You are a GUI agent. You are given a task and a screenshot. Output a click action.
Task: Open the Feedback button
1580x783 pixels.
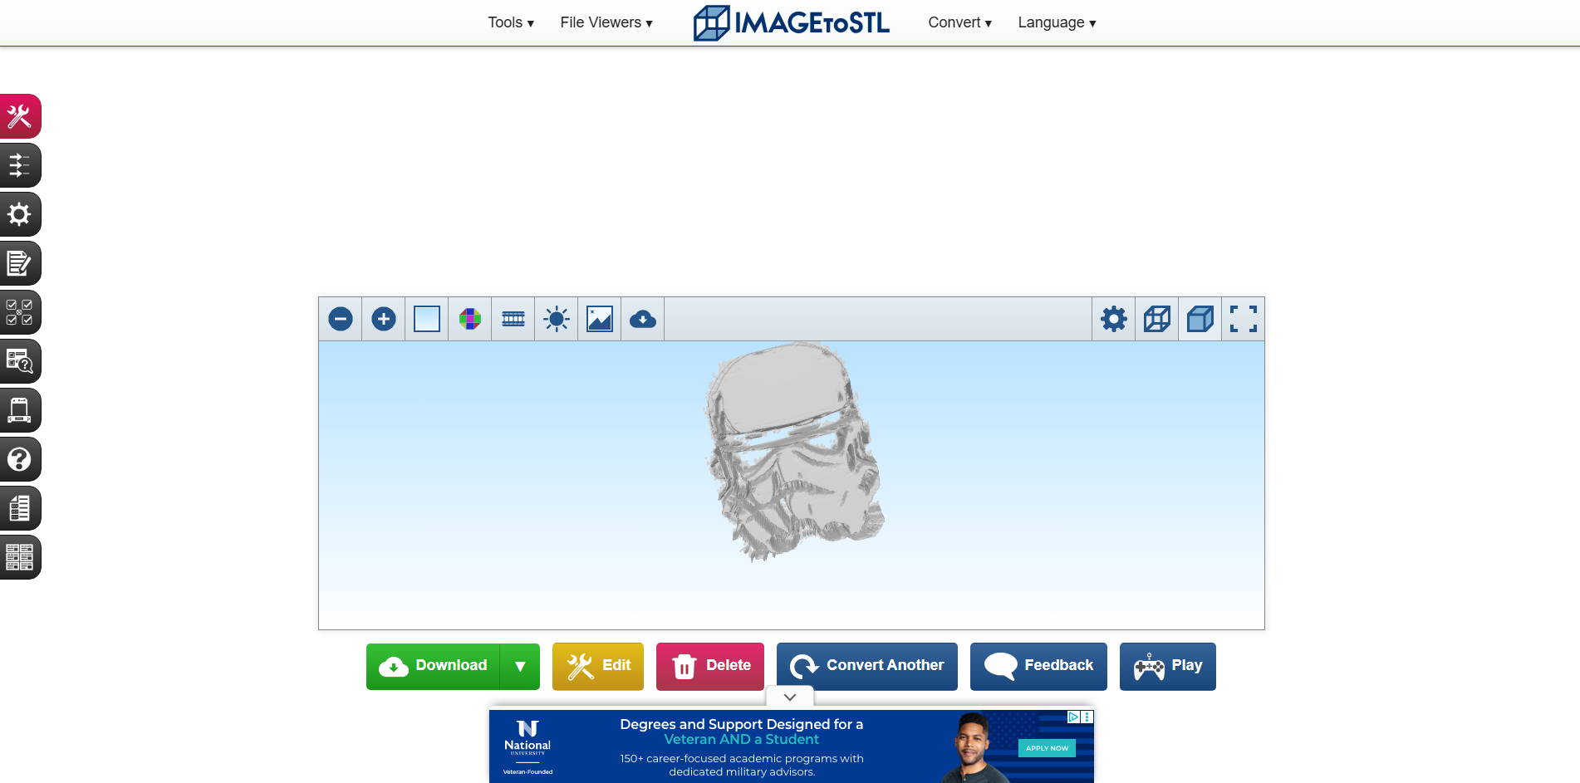click(1038, 666)
